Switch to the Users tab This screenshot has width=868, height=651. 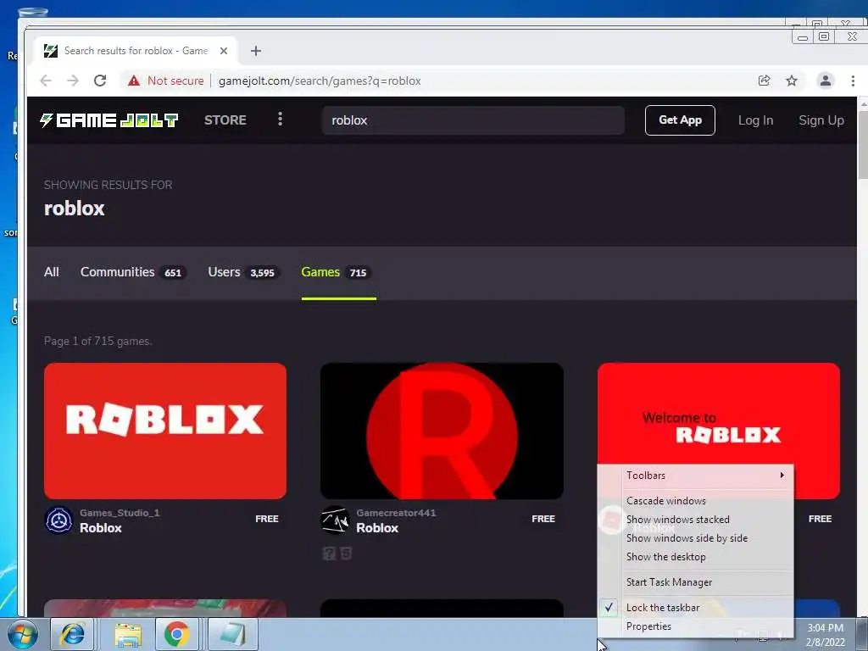pos(244,272)
